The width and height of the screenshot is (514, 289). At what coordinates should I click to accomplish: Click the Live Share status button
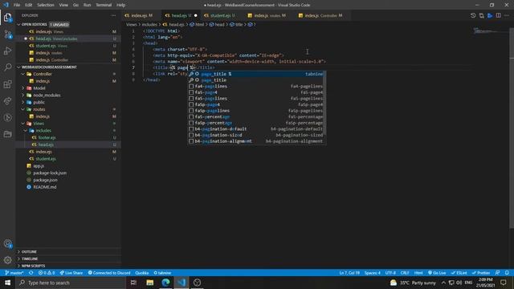tap(71, 273)
